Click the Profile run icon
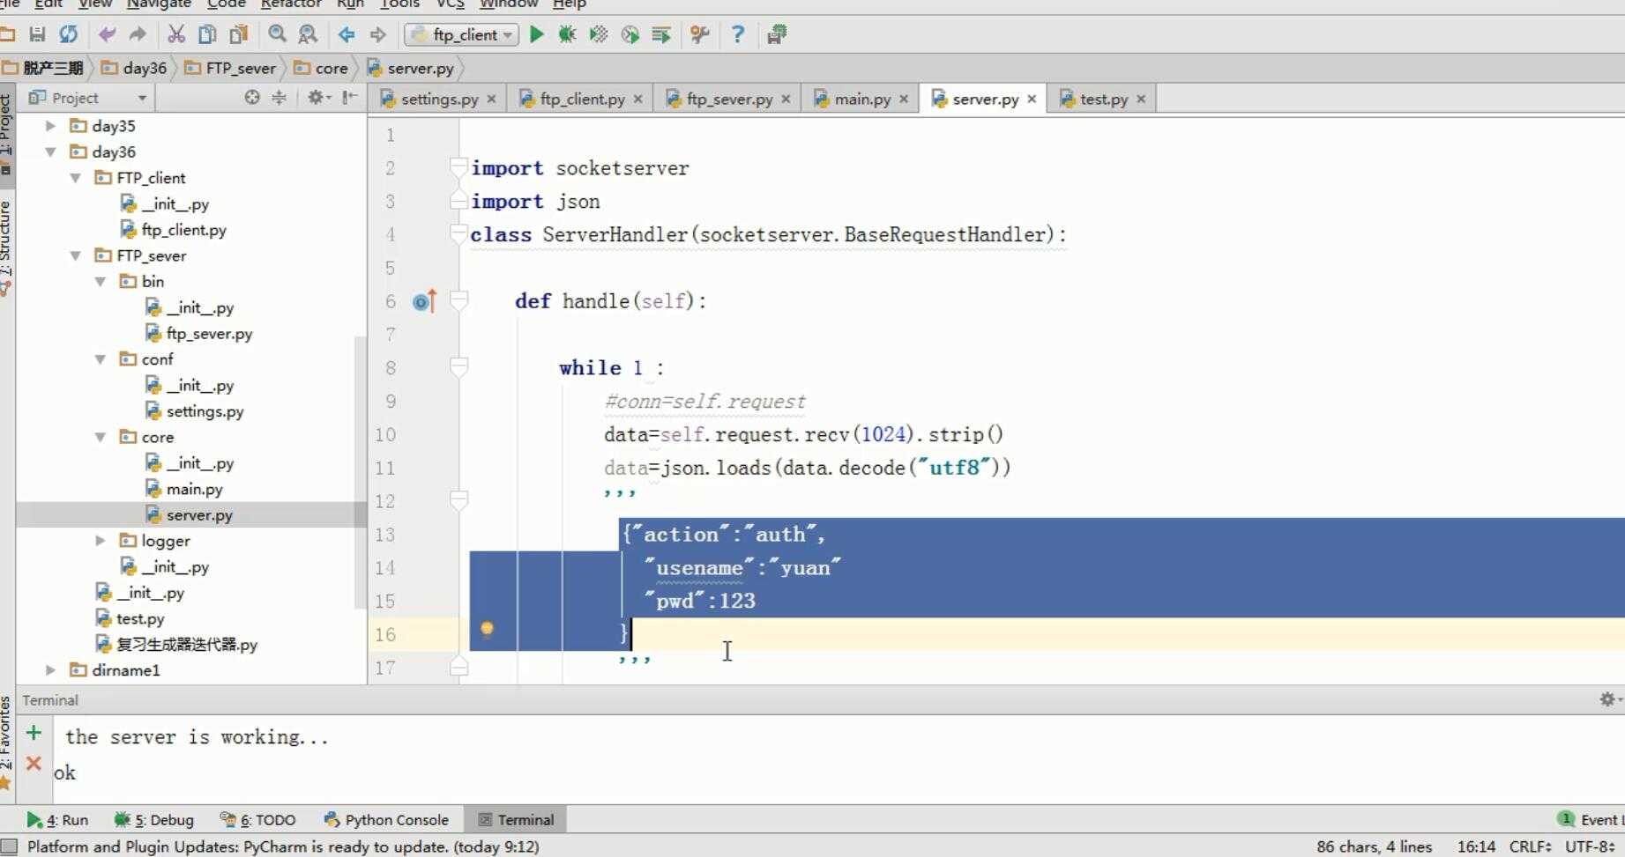This screenshot has height=857, width=1625. tap(630, 34)
